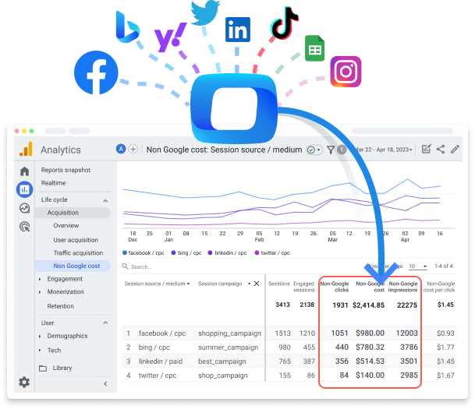The width and height of the screenshot is (475, 409).
Task: Click the Yahoo logo icon
Action: (170, 37)
